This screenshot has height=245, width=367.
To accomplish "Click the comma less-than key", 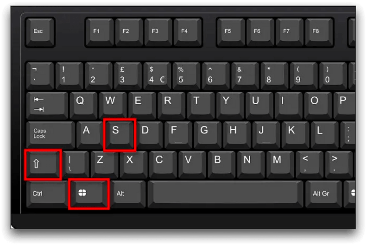I will point(309,165).
